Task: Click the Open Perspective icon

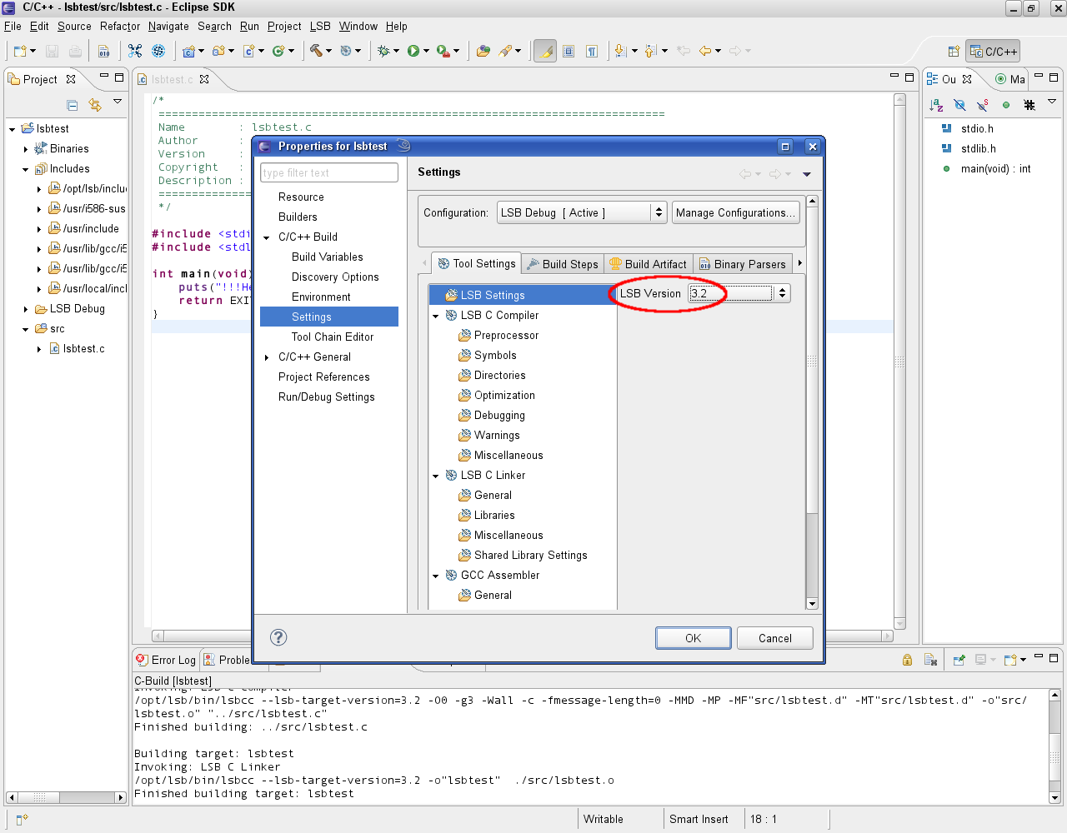Action: point(954,52)
